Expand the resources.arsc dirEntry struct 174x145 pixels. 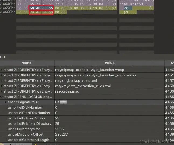[x=1, y=91]
